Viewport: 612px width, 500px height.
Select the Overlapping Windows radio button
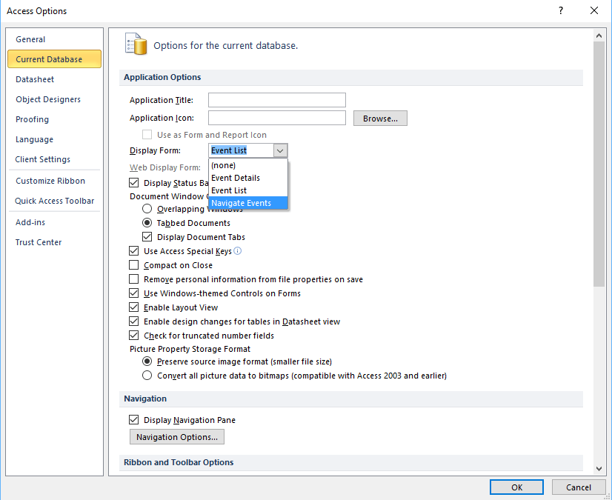click(147, 209)
